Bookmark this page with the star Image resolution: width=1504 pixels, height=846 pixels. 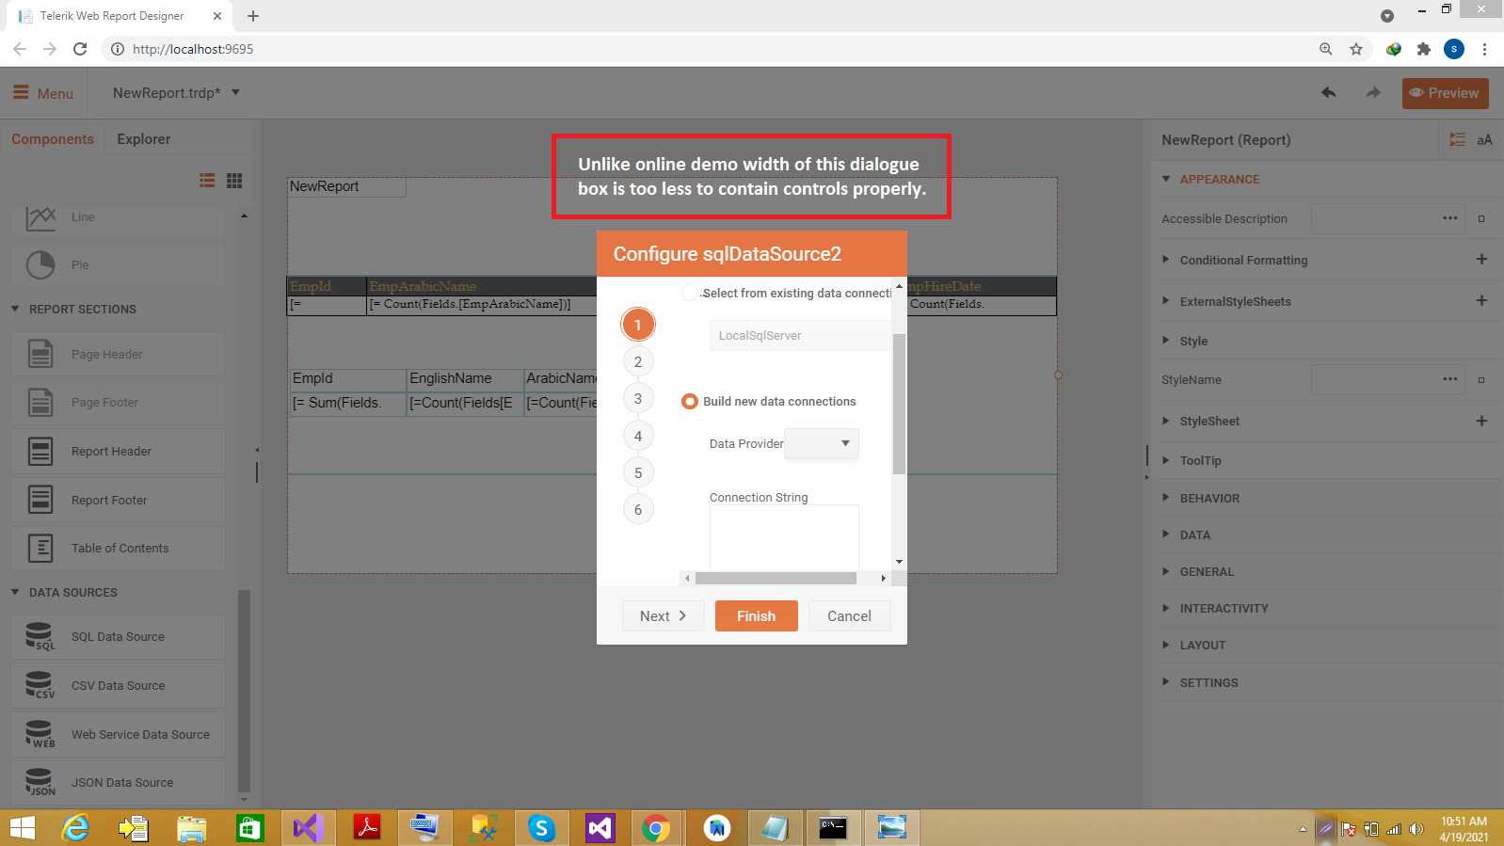[x=1356, y=49]
